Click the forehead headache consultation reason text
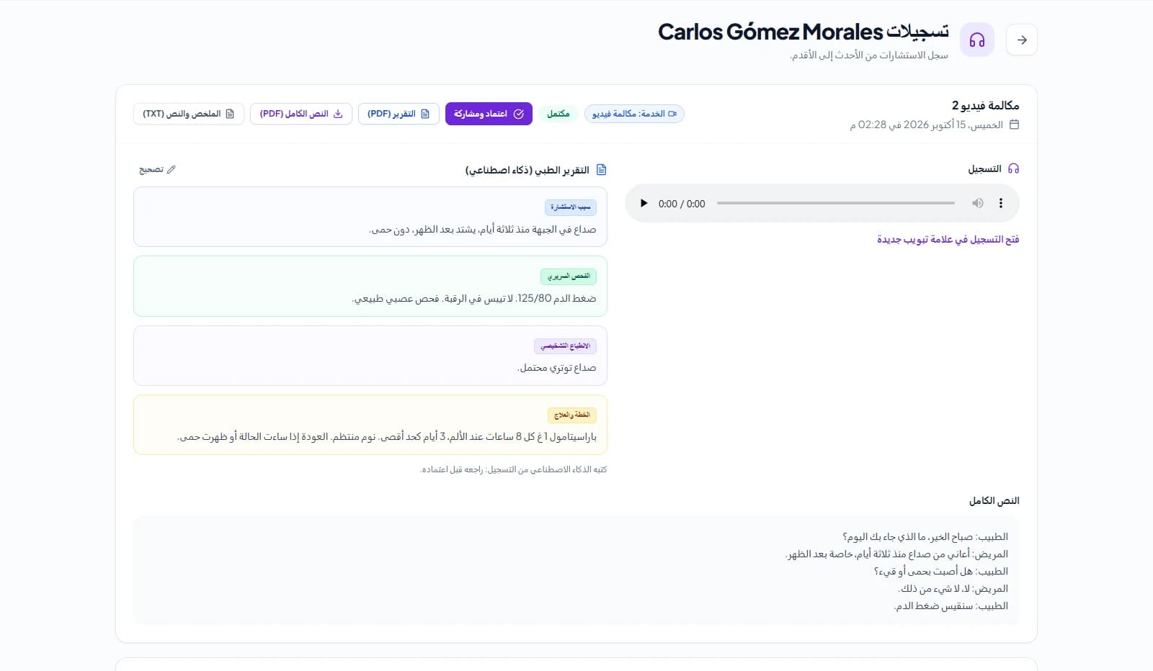The image size is (1153, 671). pos(483,230)
